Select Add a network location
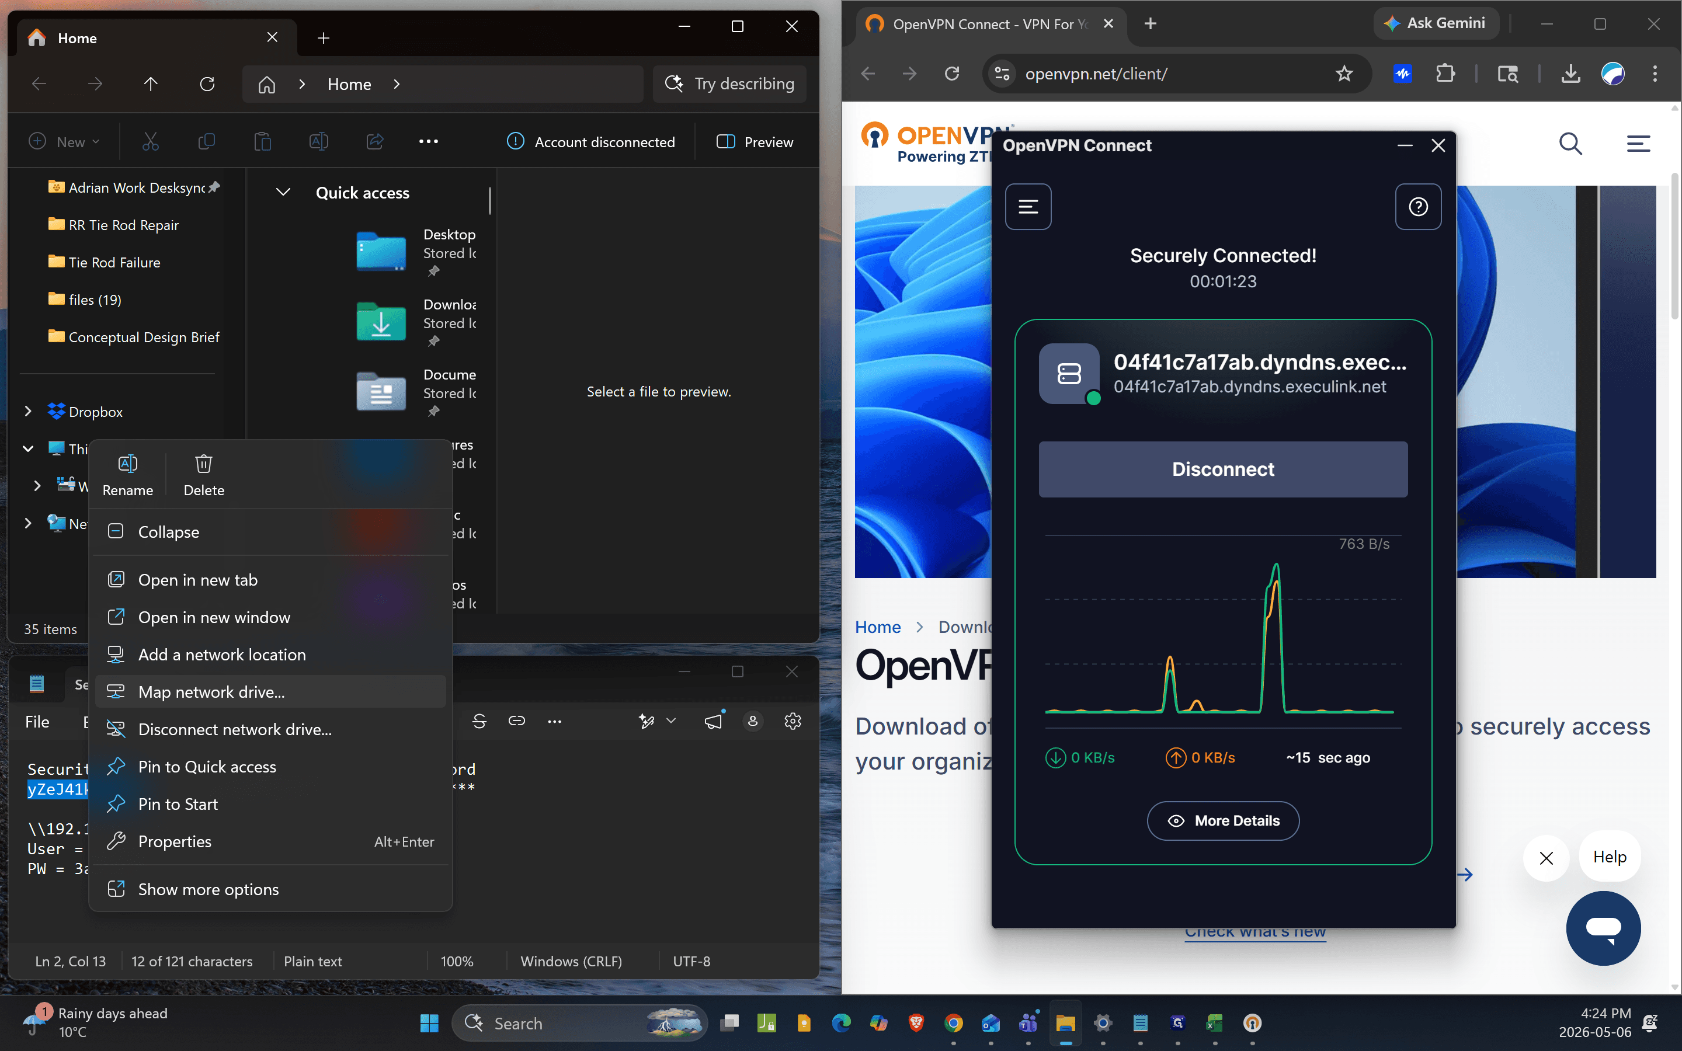The height and width of the screenshot is (1051, 1682). click(270, 654)
